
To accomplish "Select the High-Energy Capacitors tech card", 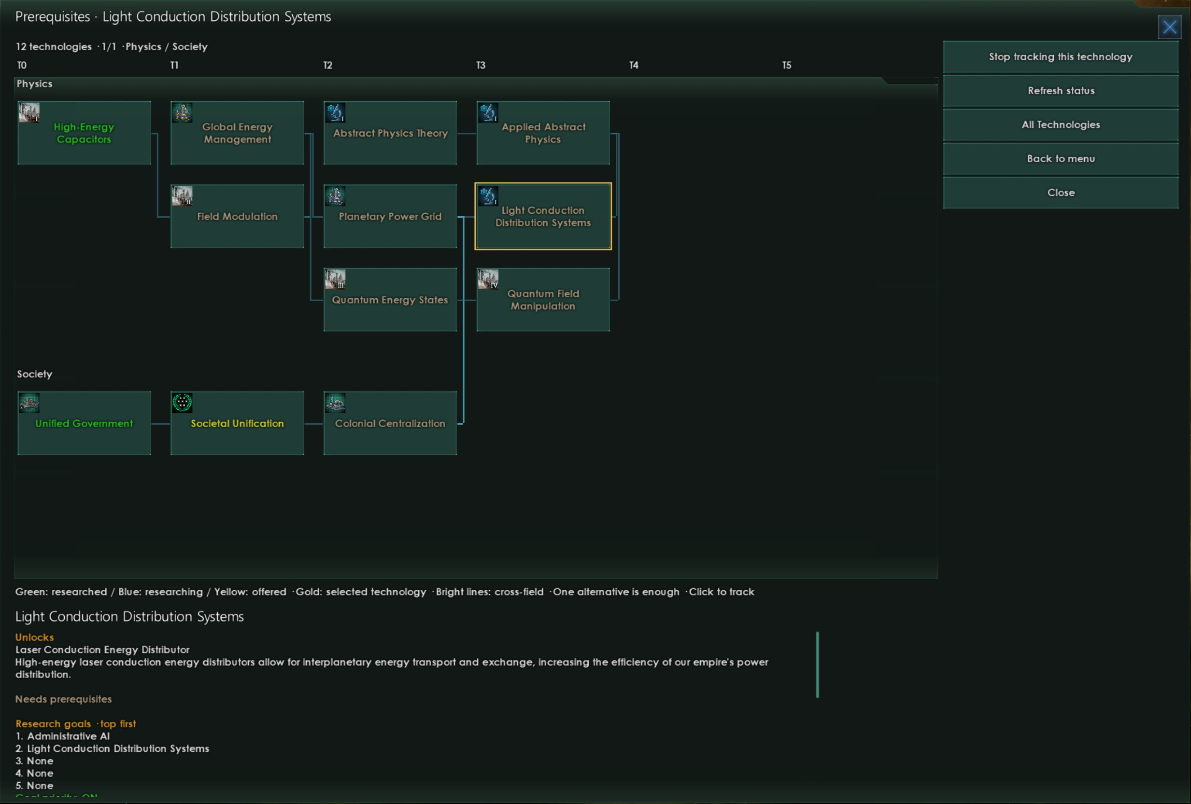I will coord(84,133).
